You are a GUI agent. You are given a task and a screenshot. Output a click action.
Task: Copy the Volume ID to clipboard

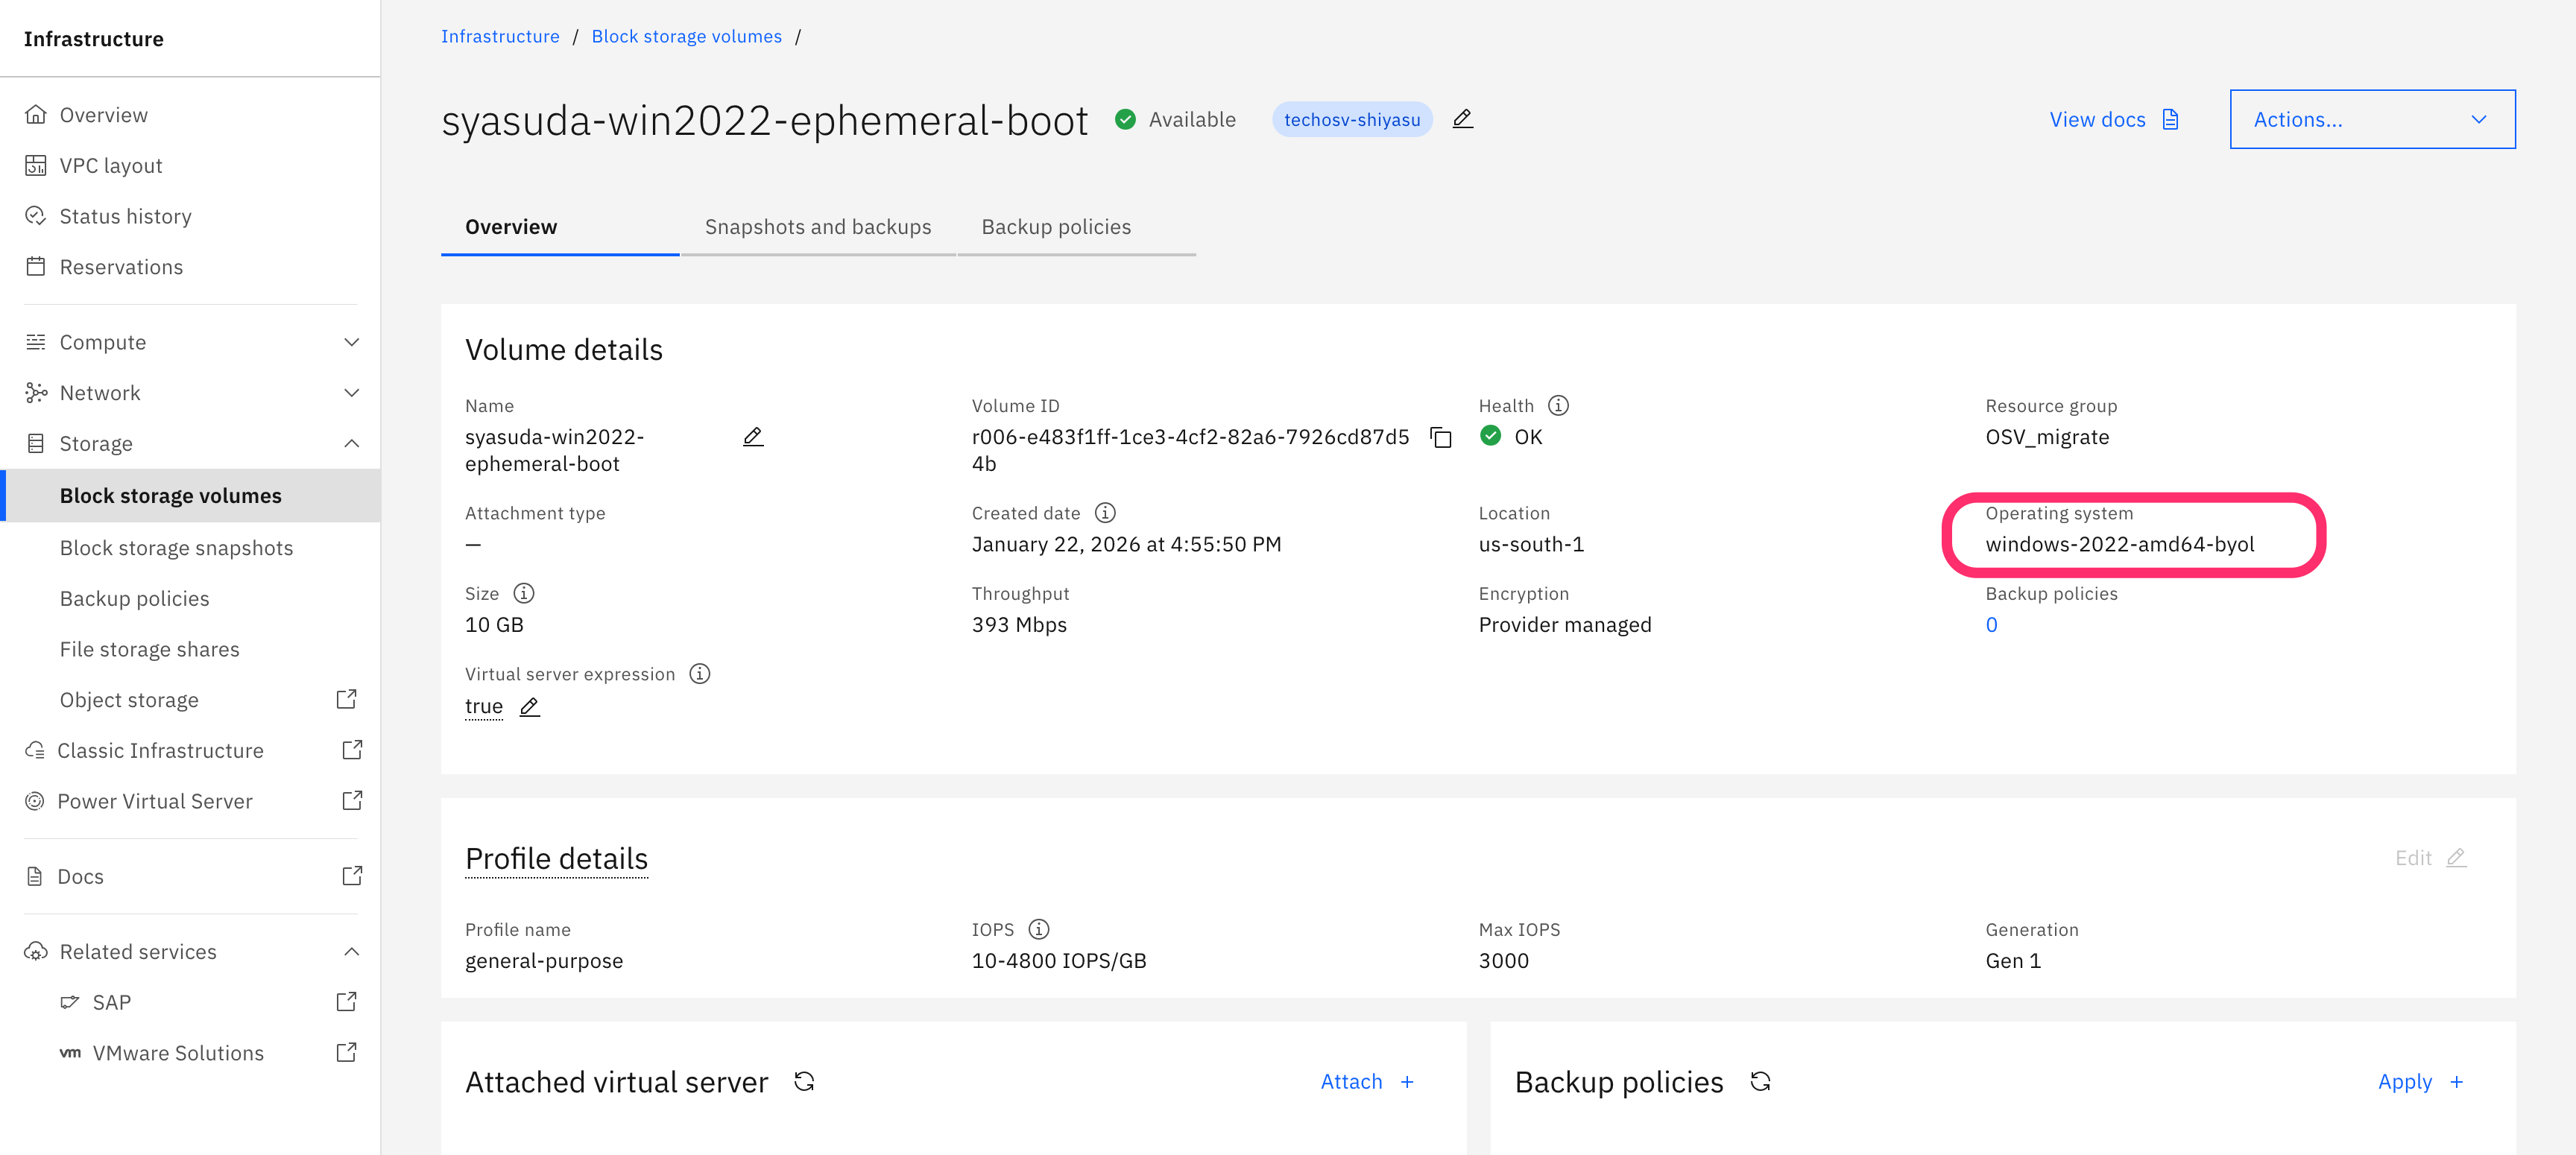click(1440, 437)
